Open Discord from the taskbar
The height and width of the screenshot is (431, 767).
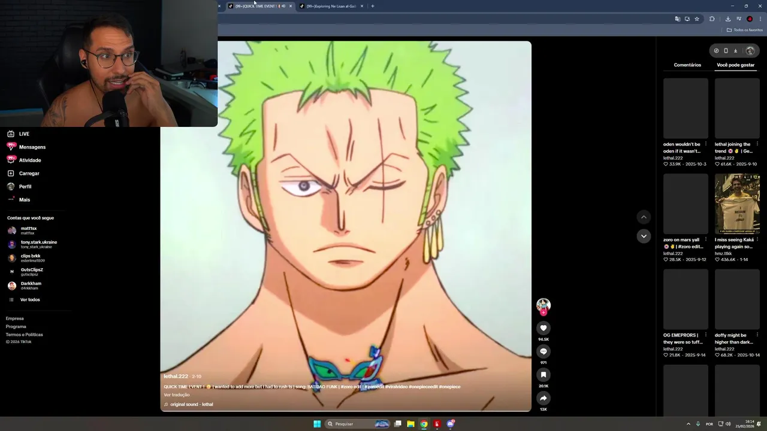(x=450, y=424)
